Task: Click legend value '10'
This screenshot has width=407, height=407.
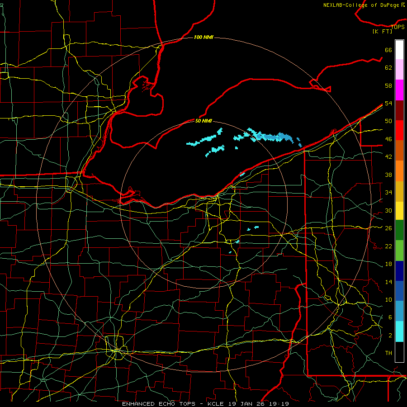Action: point(388,299)
